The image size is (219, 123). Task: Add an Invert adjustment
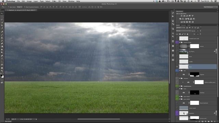point(182,22)
